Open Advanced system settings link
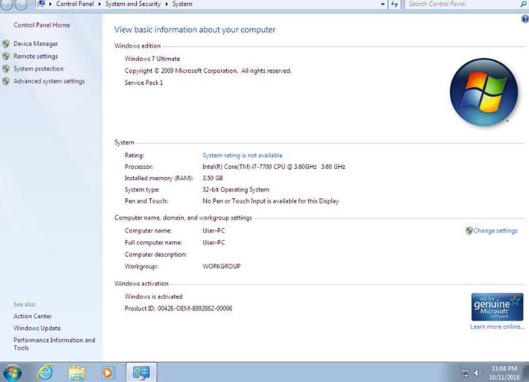 click(49, 81)
